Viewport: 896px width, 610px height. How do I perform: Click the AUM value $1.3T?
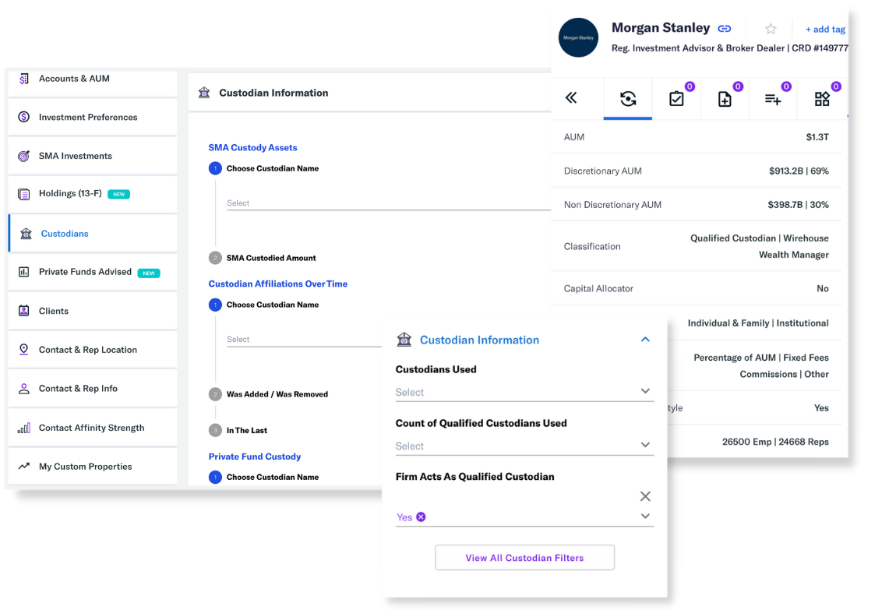click(817, 137)
